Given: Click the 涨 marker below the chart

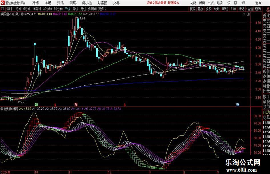Looking at the screenshot, I should pos(76,104).
